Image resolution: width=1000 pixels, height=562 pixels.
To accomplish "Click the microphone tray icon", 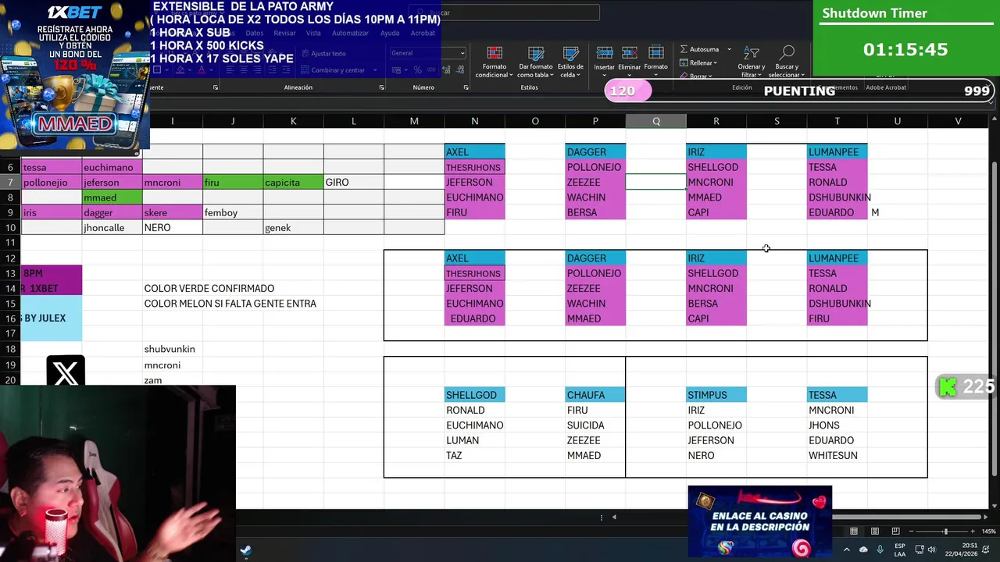I will click(880, 550).
